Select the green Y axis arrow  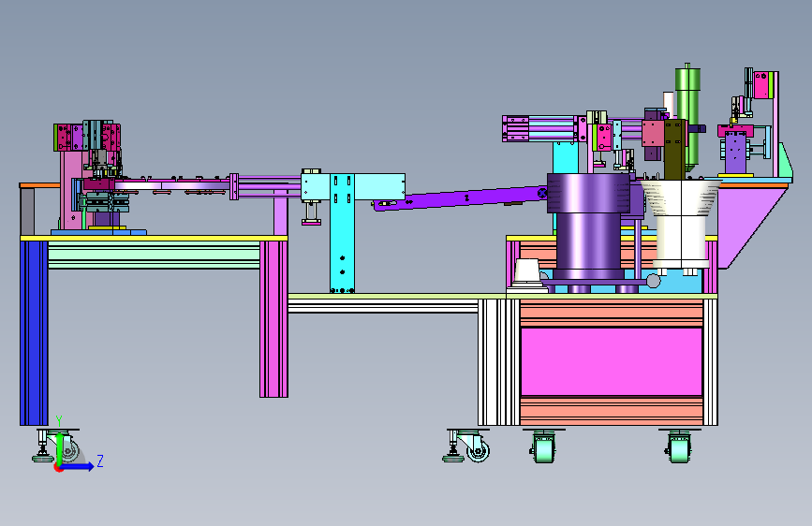(60, 448)
